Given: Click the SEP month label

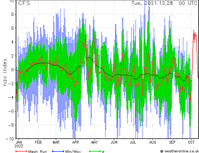Looking at the screenshot, I should pos(172,142).
